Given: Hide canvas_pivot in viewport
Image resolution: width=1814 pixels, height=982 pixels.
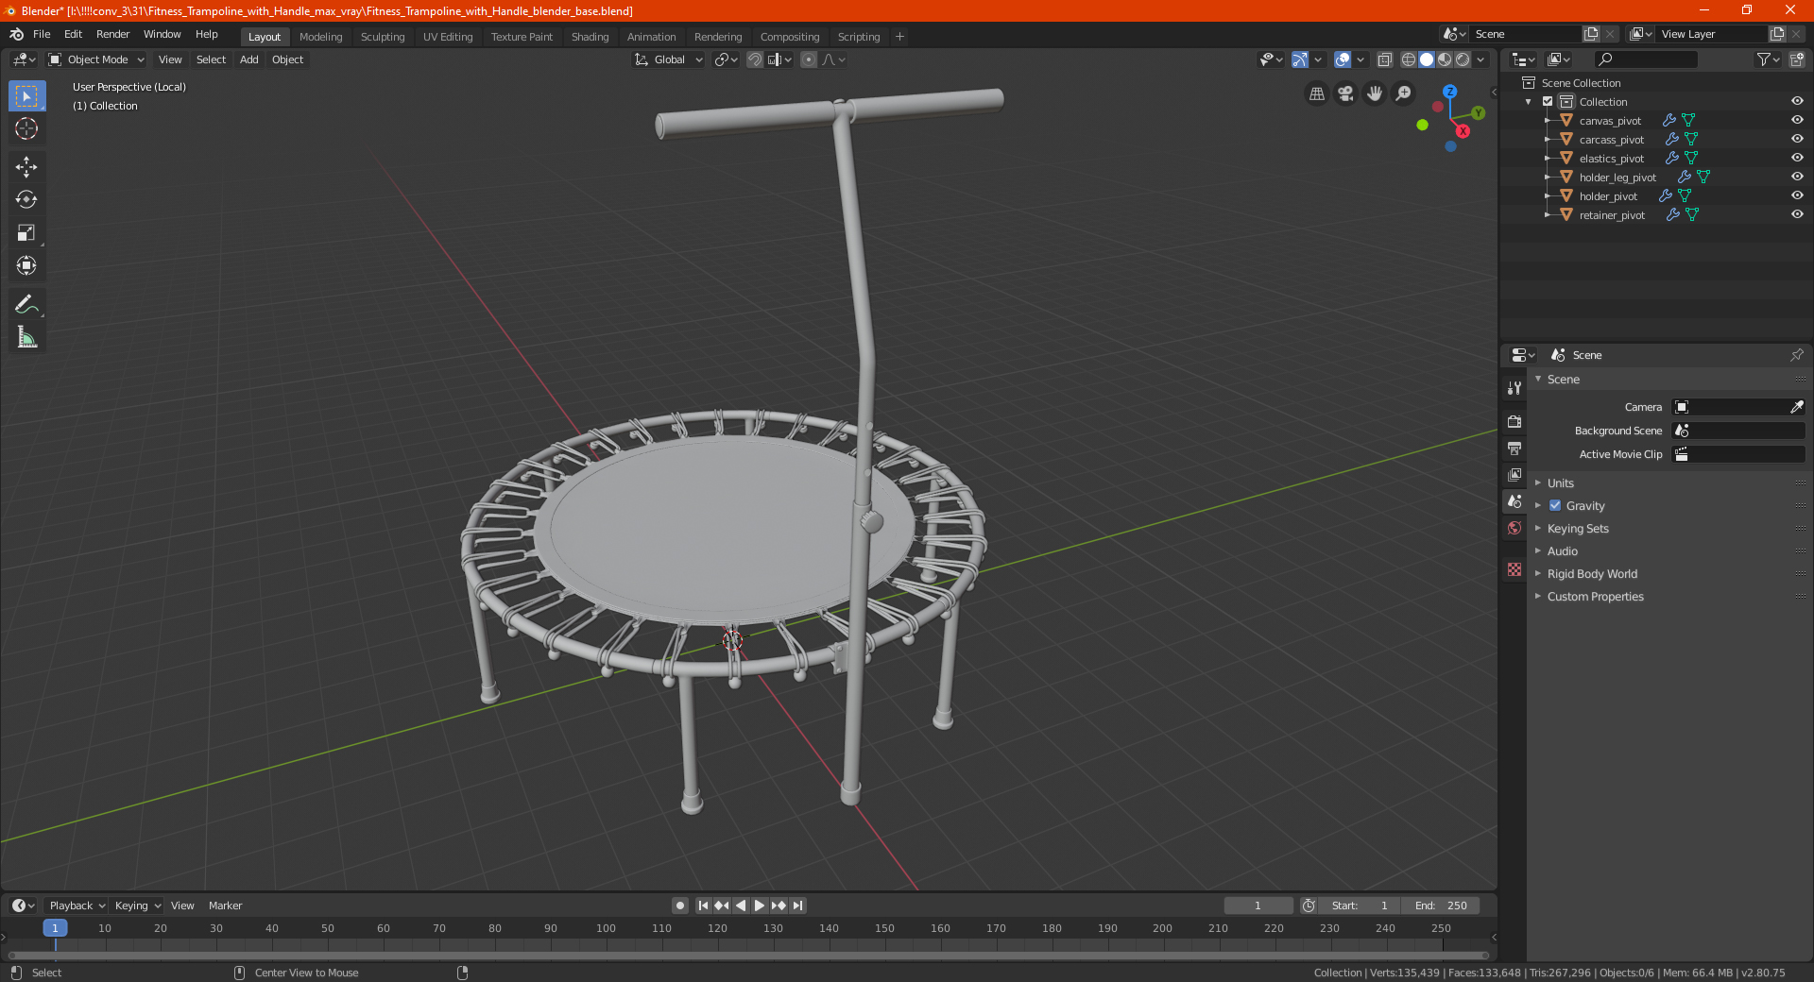Looking at the screenshot, I should [1797, 120].
